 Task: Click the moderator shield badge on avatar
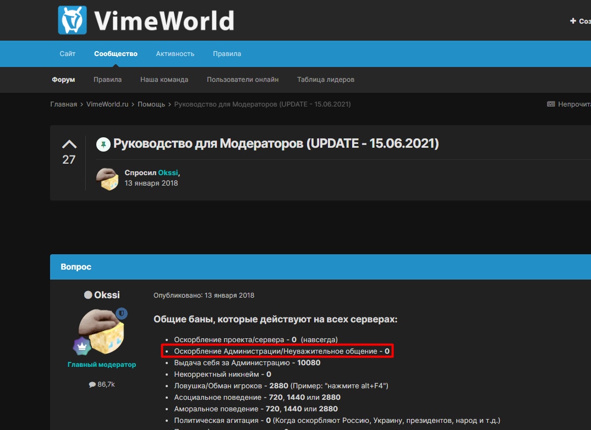pyautogui.click(x=122, y=314)
